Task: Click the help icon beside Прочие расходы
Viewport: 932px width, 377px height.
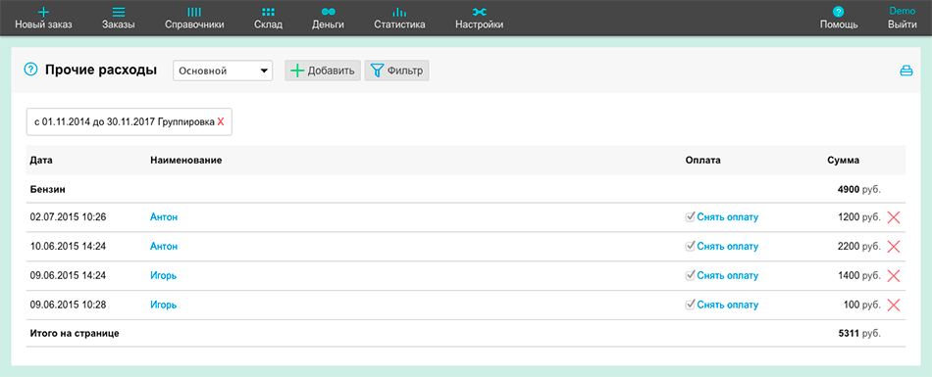Action: [x=30, y=71]
